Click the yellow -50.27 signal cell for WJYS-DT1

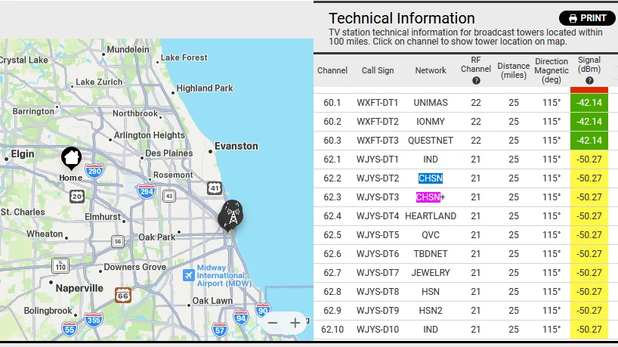[x=589, y=160]
